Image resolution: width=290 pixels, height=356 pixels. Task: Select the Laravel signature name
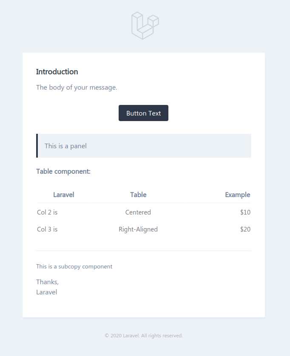tap(46, 292)
